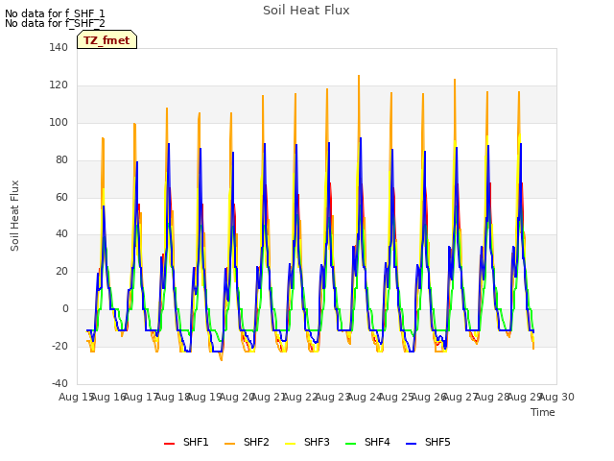This screenshot has width=614, height=461.
Task: Click the 0 y-axis tick label
Action: point(65,309)
